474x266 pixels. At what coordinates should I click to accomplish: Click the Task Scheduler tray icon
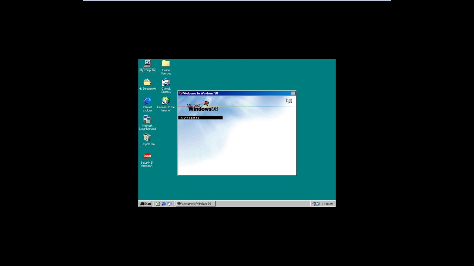314,204
